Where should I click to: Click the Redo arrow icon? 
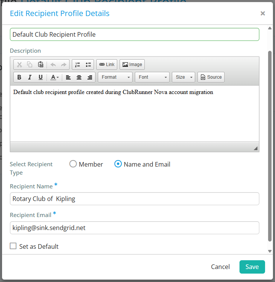coord(64,65)
